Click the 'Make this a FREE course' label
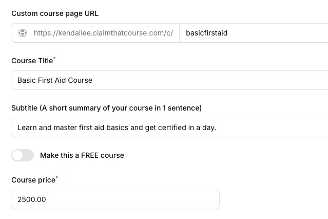Viewport: 328px width, 219px height. (x=82, y=155)
